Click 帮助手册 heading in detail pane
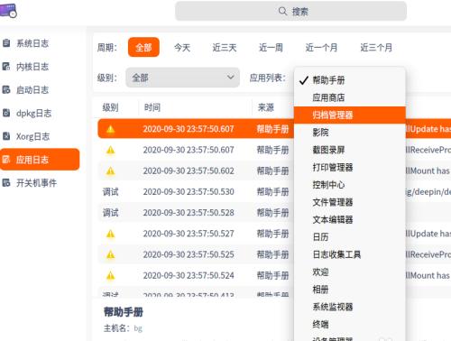The width and height of the screenshot is (451, 341). point(124,312)
